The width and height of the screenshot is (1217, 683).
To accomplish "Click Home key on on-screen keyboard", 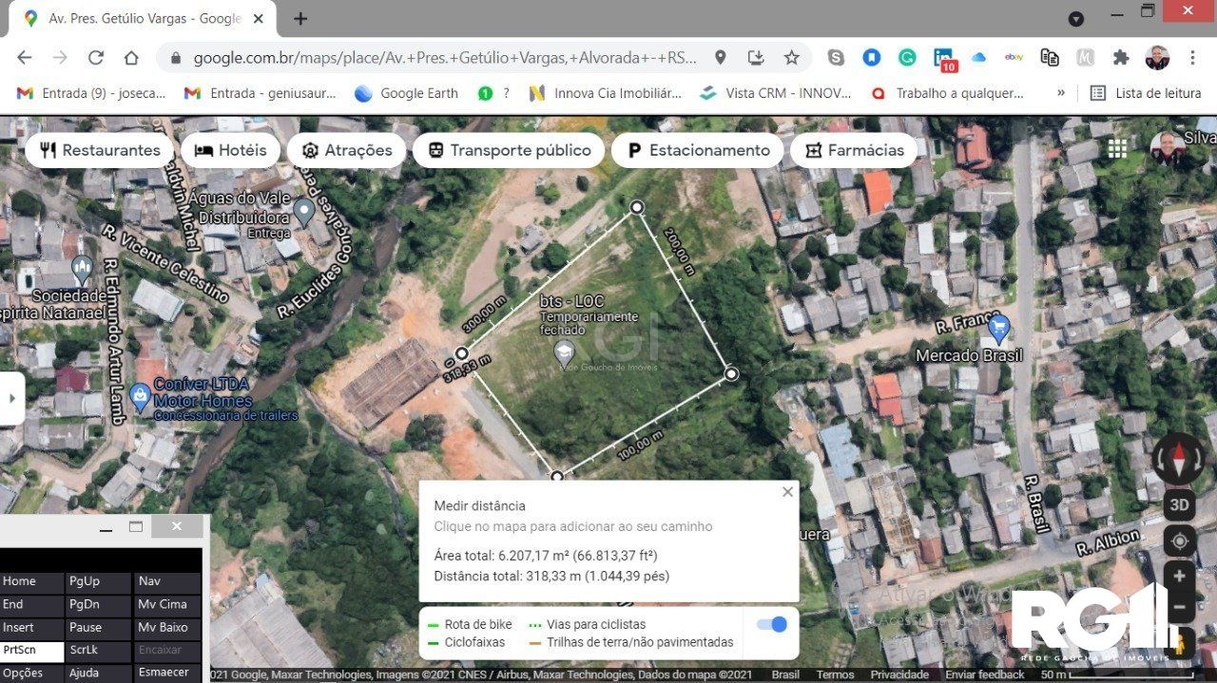I will [x=32, y=581].
